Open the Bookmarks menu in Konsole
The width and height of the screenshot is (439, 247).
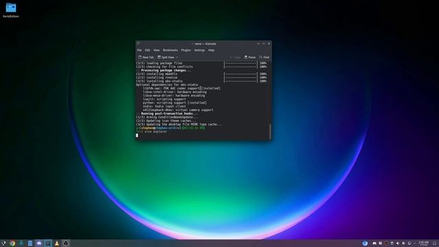click(x=170, y=50)
